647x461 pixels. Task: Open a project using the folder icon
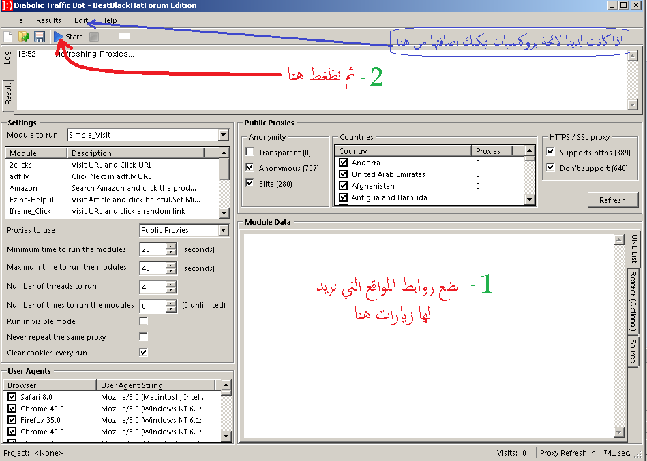pyautogui.click(x=25, y=37)
